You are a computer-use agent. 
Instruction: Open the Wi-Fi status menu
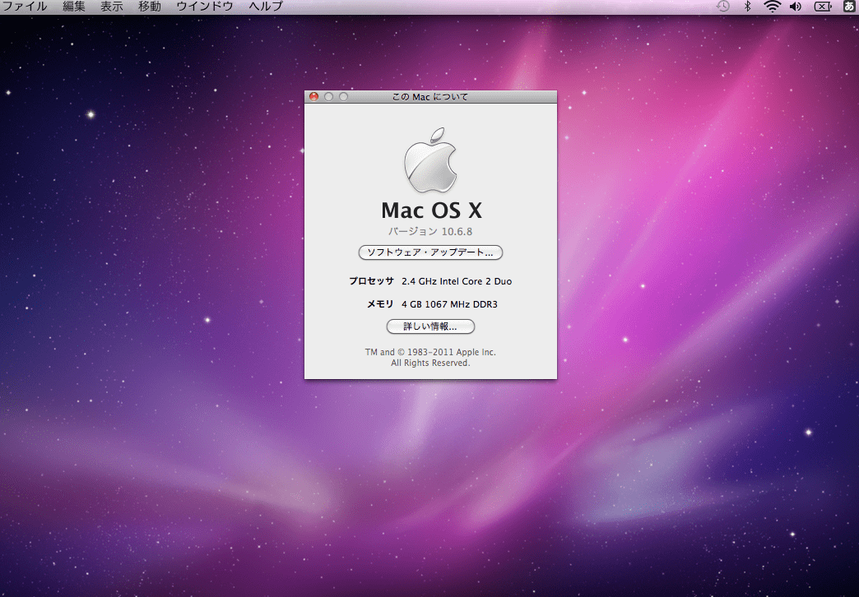tap(772, 6)
